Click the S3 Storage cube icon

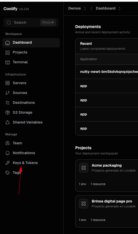tap(8, 113)
